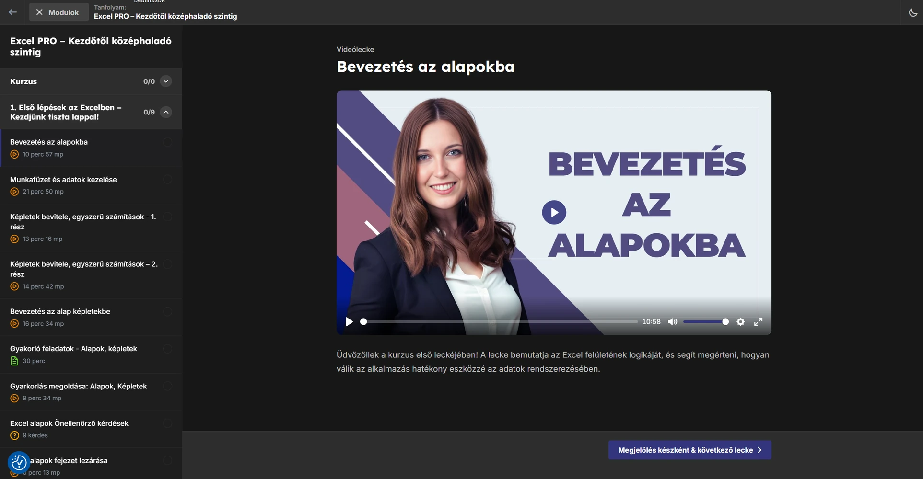
Task: Click the video icon beside 13 perc 16 mp
Action: pyautogui.click(x=14, y=239)
